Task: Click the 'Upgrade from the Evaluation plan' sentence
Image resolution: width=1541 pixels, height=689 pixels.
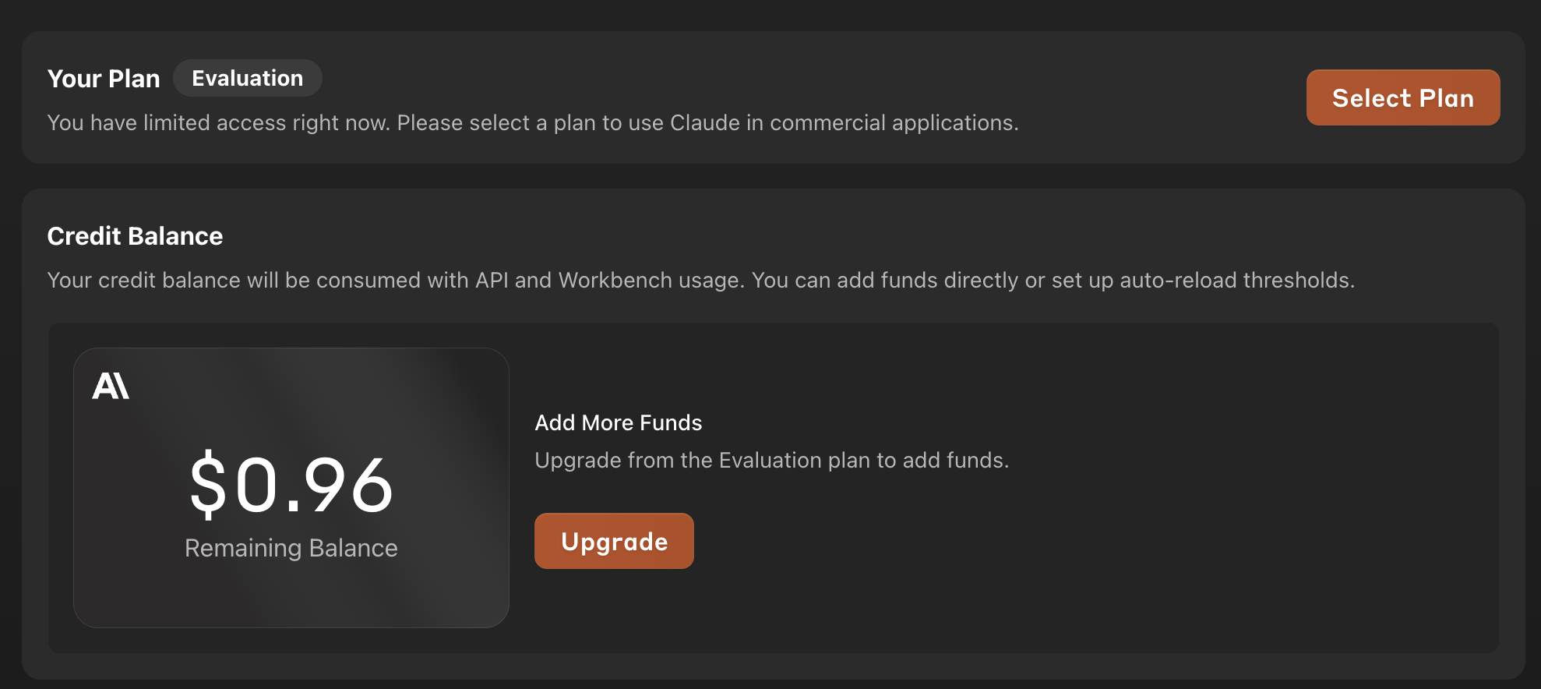Action: [x=771, y=460]
